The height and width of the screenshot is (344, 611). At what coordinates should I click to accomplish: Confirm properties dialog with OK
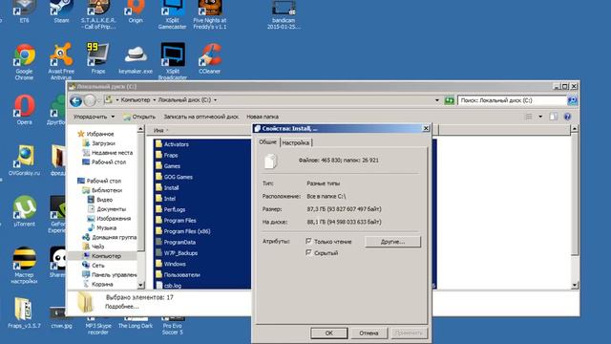coord(328,333)
